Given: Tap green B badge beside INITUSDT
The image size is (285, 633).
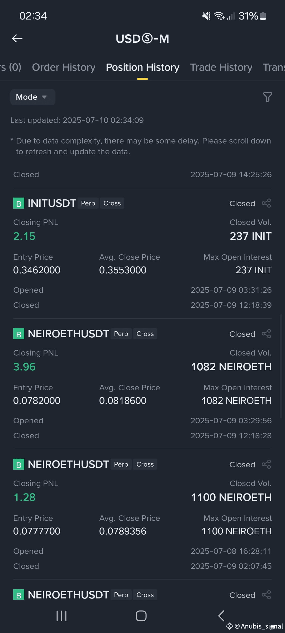Looking at the screenshot, I should (x=19, y=203).
